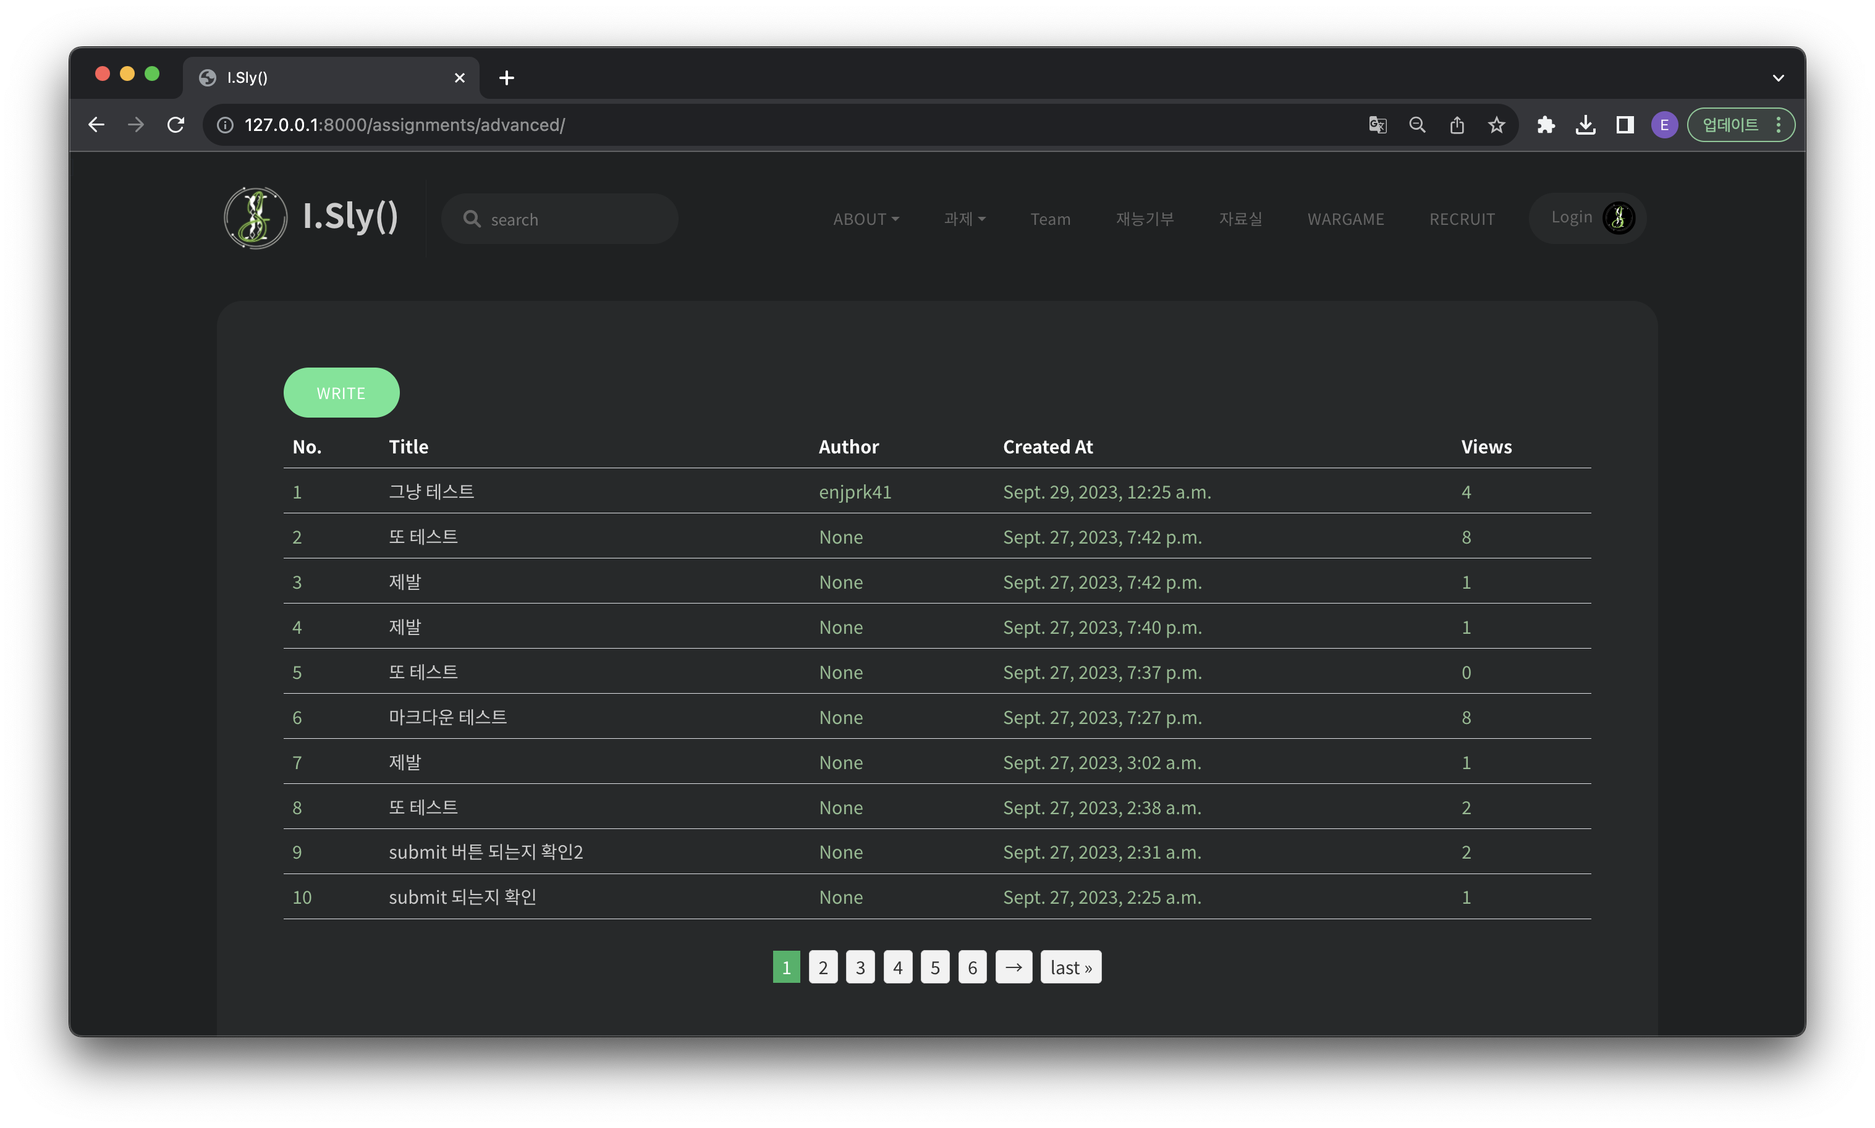This screenshot has width=1875, height=1128.
Task: Go to pagination page 6
Action: pos(971,967)
